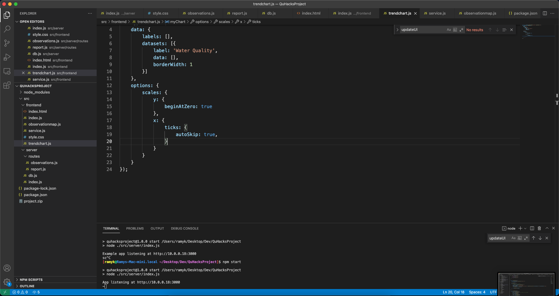Image resolution: width=559 pixels, height=296 pixels.
Task: Open the Problems panel tab
Action: [x=135, y=228]
